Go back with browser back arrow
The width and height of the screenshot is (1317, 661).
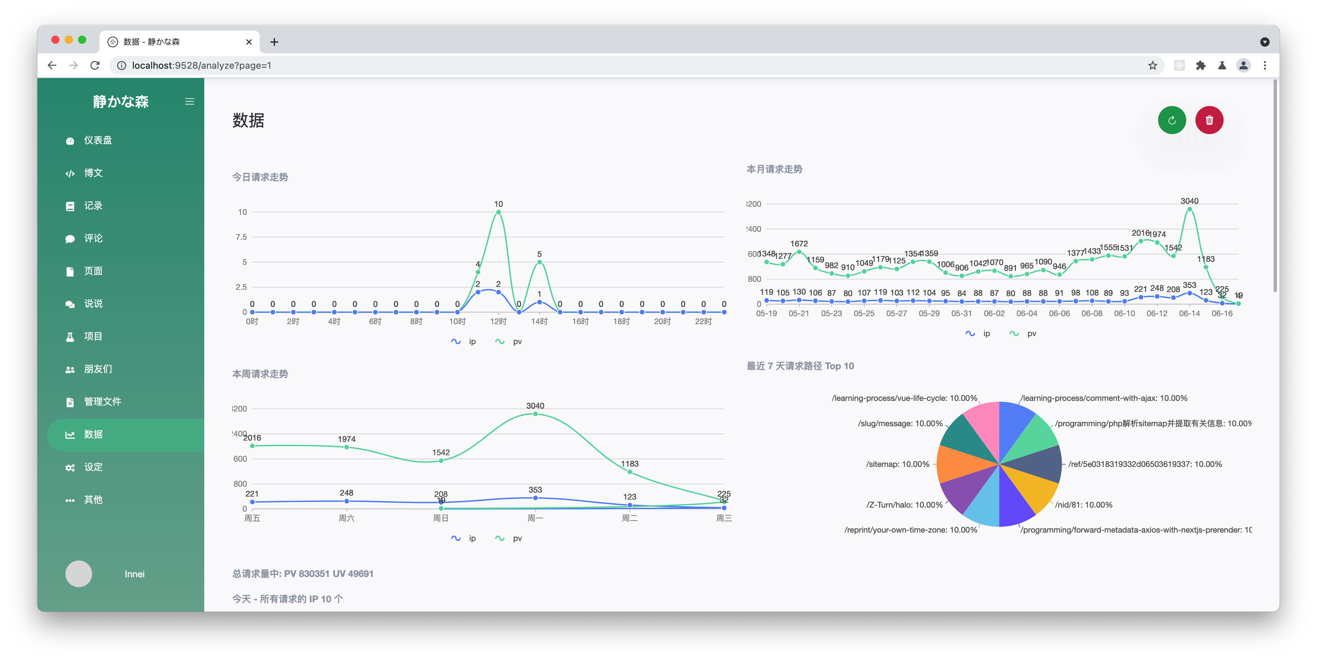(x=52, y=65)
